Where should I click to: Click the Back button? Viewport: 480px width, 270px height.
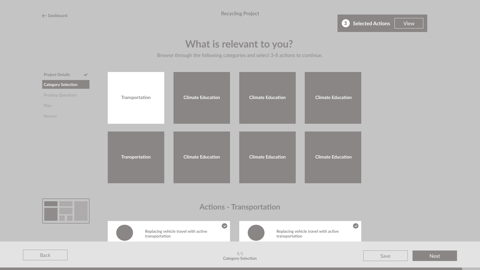pyautogui.click(x=45, y=255)
